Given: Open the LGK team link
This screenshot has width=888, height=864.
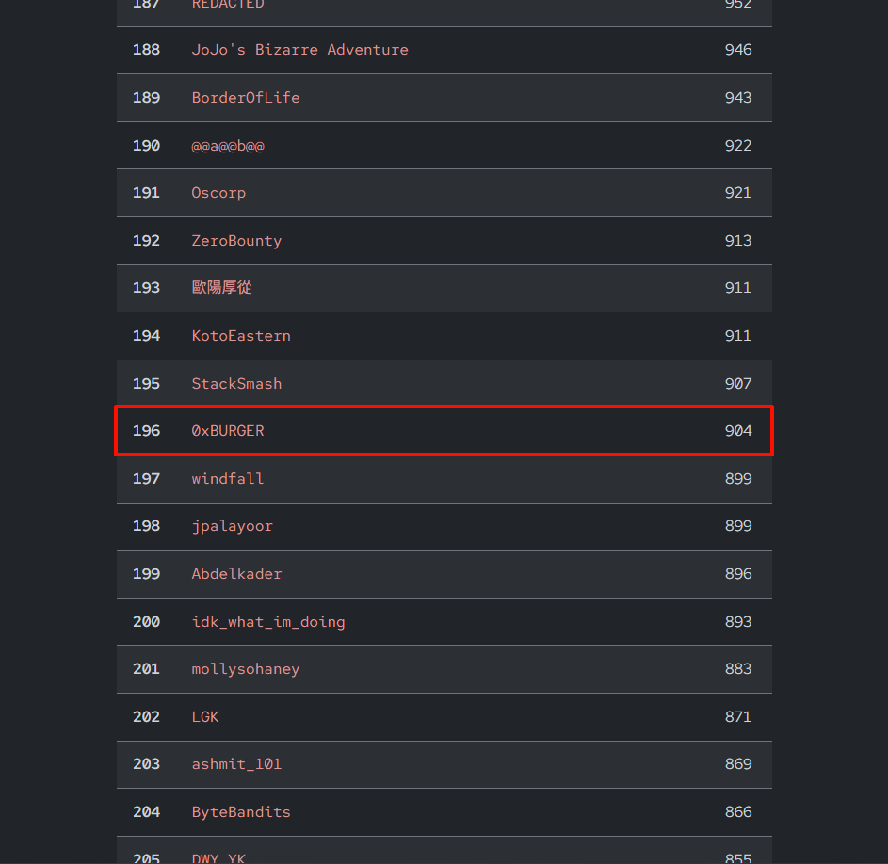Looking at the screenshot, I should point(204,717).
